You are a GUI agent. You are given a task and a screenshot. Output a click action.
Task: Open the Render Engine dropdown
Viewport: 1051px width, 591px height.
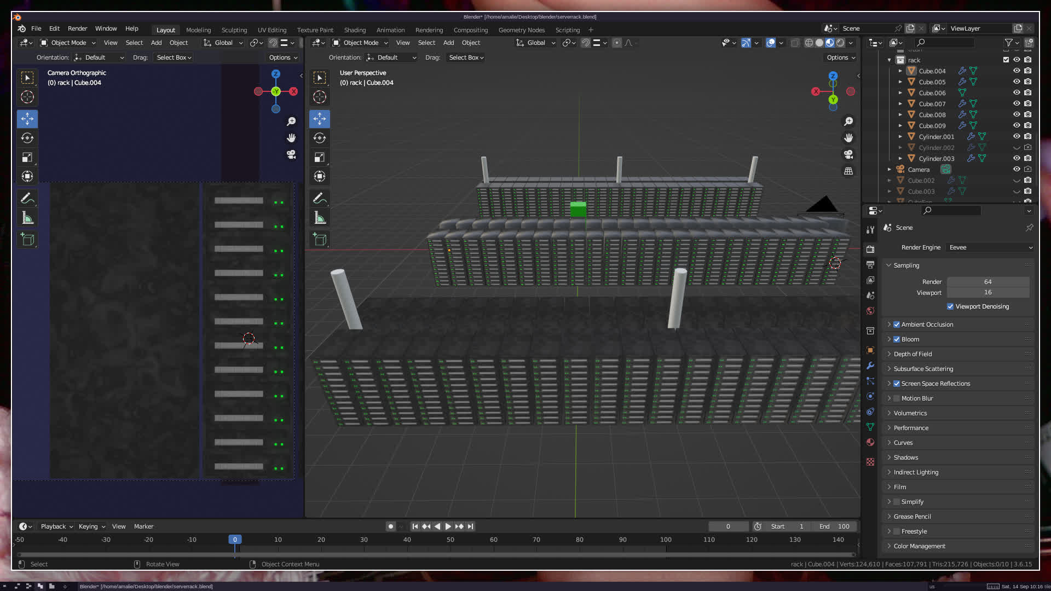click(x=990, y=247)
